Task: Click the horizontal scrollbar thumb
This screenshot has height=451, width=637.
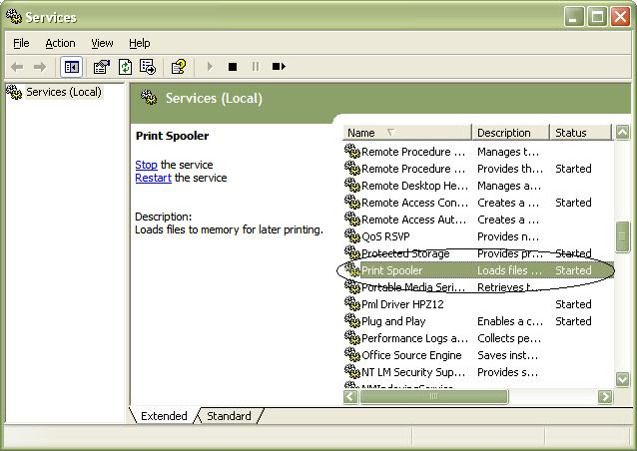Action: (x=434, y=396)
